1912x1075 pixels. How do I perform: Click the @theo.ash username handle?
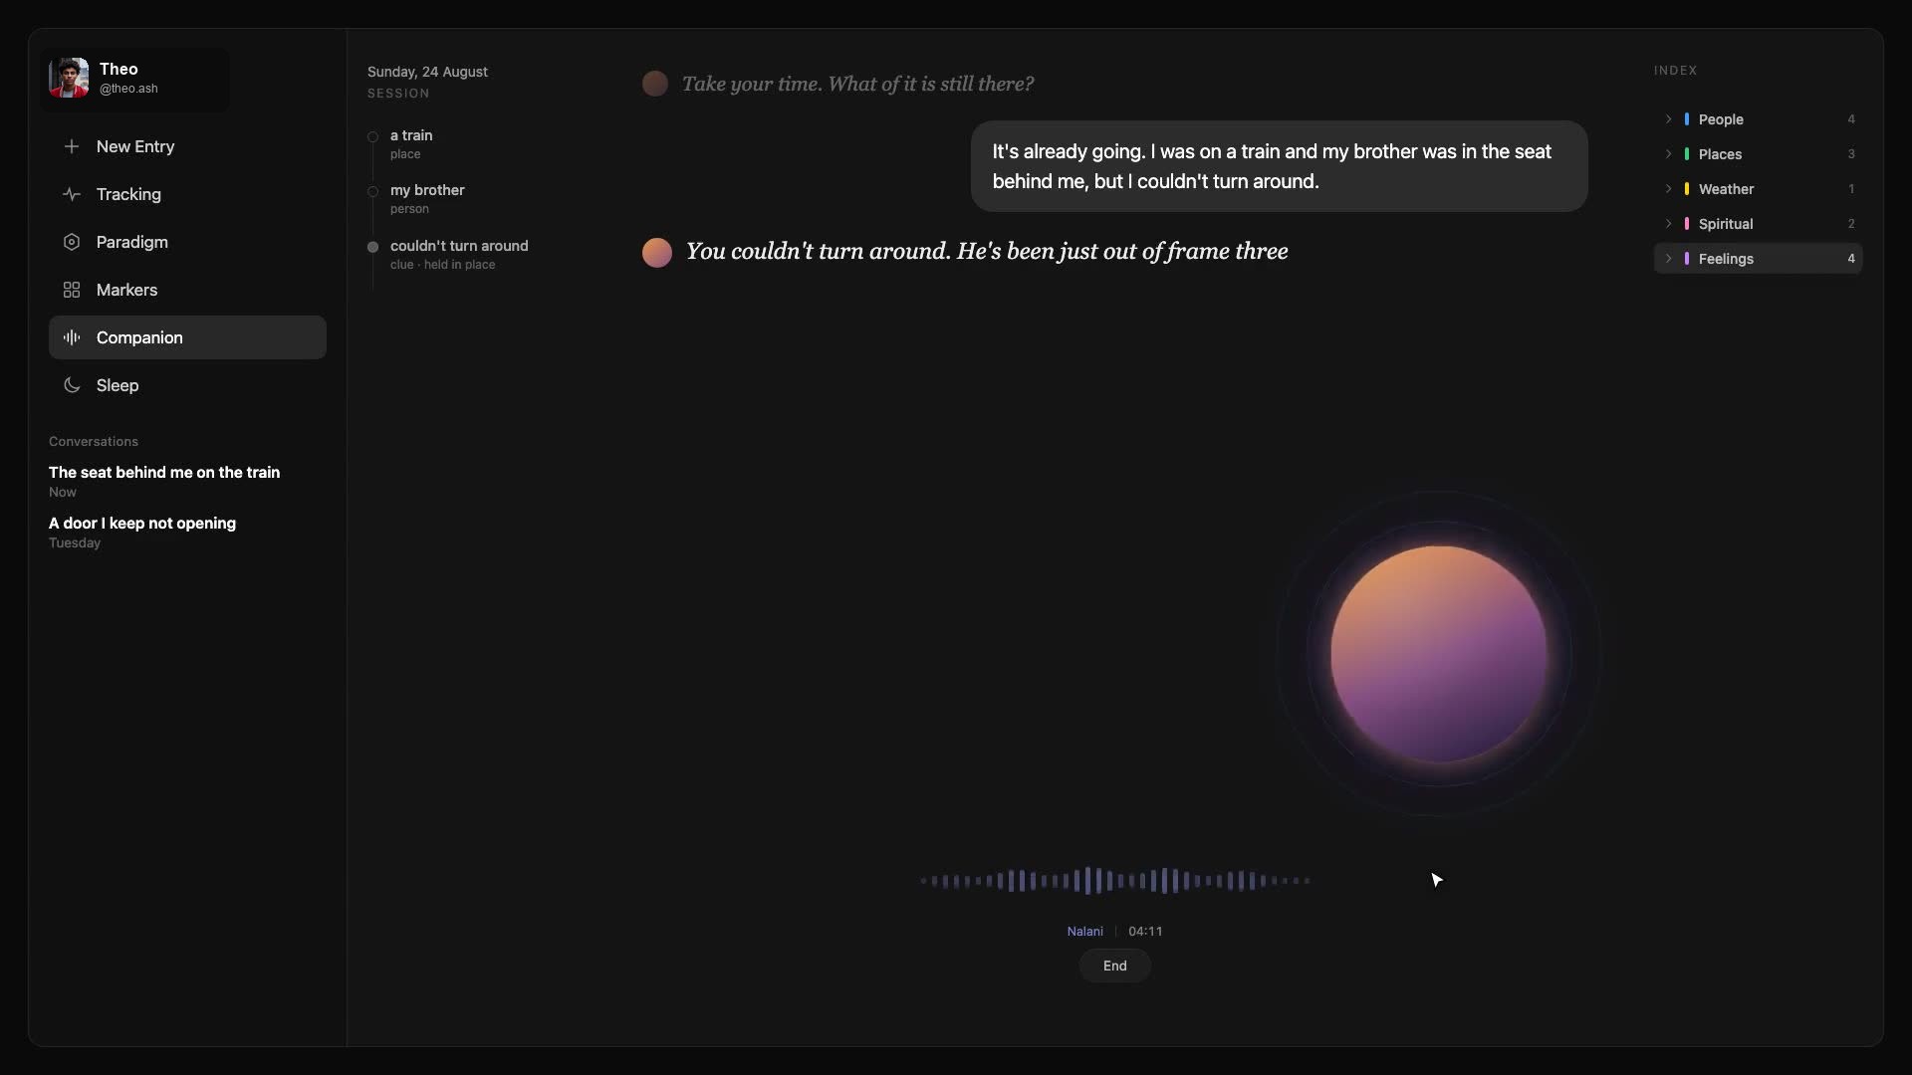[128, 89]
